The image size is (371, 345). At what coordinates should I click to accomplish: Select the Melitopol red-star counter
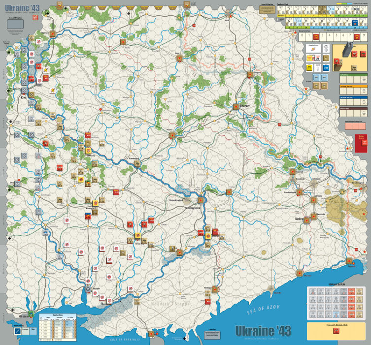click(215, 289)
